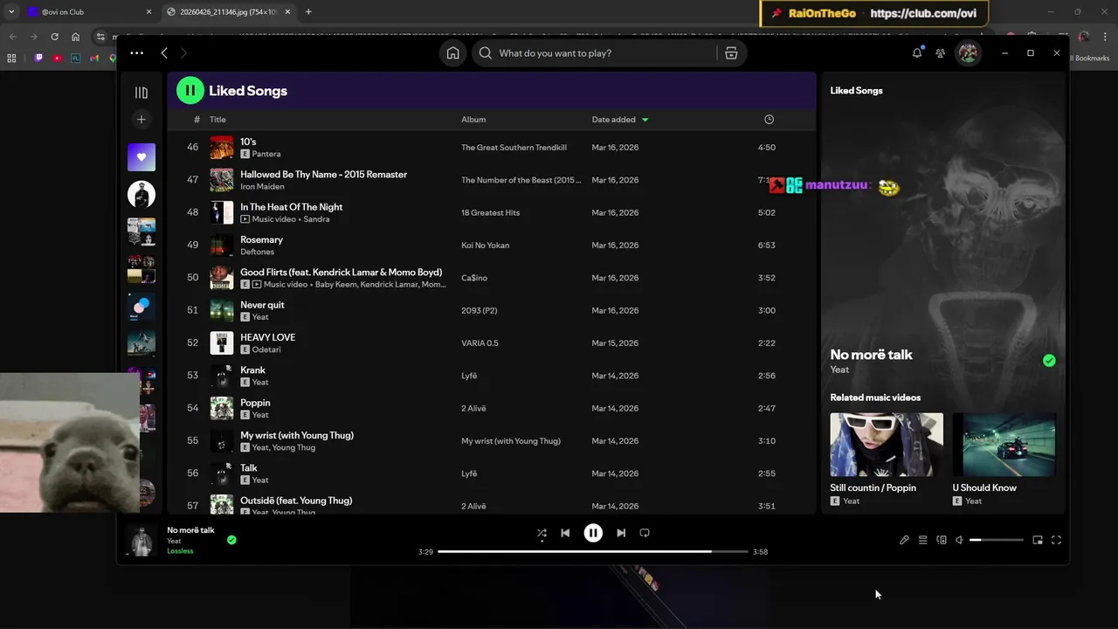Skip to previous track
This screenshot has height=629, width=1118.
(565, 533)
